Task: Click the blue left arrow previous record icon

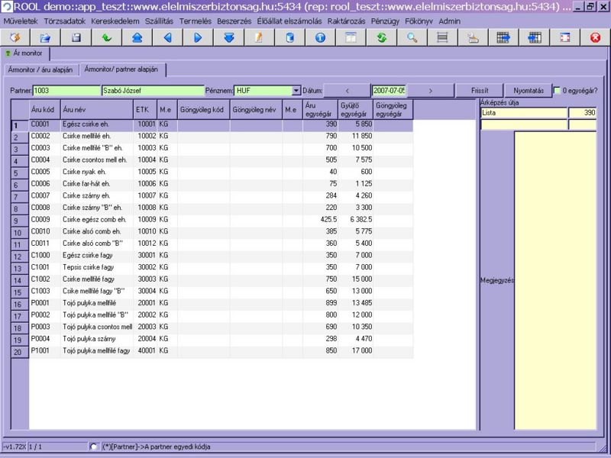Action: point(167,37)
